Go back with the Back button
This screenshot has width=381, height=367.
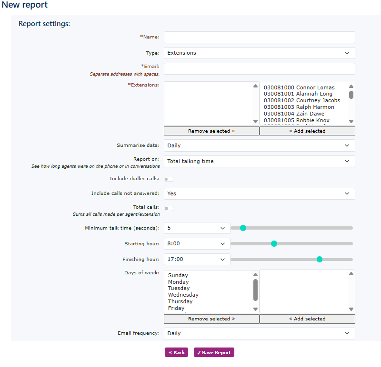pos(176,353)
